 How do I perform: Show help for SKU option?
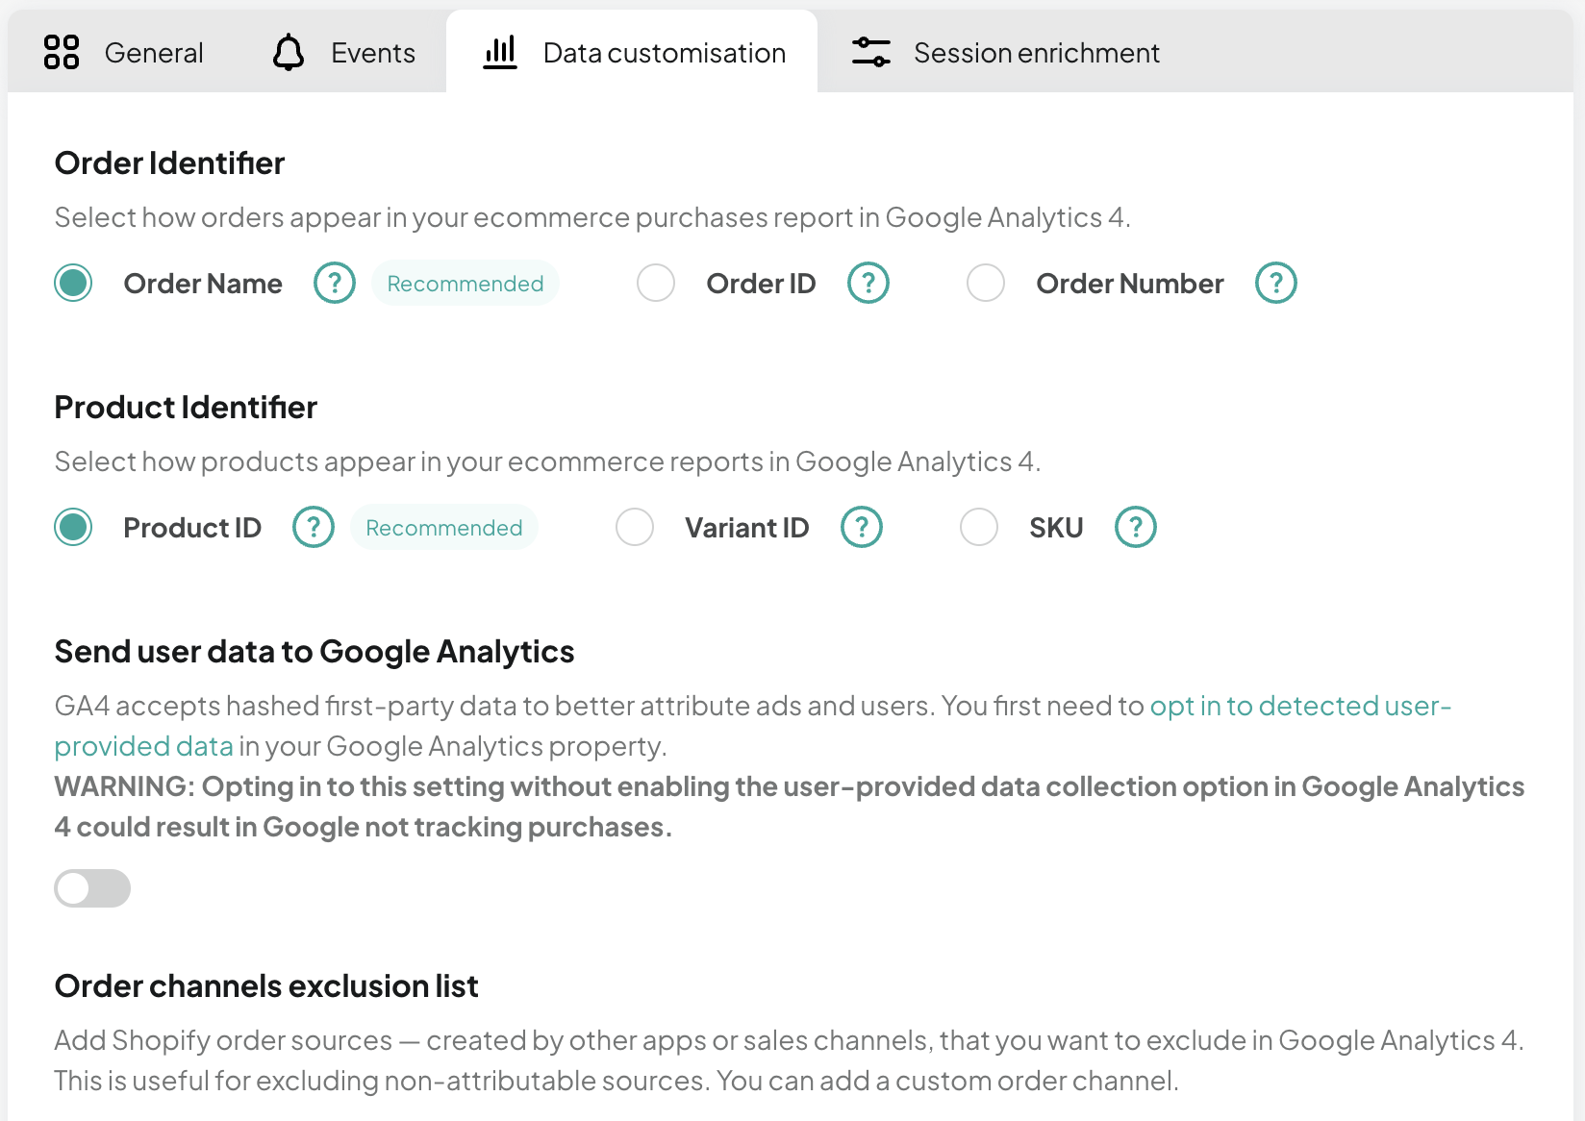point(1136,527)
